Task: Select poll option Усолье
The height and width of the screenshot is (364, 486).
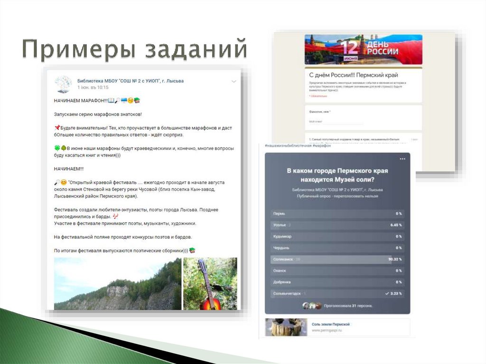Action: pos(337,225)
